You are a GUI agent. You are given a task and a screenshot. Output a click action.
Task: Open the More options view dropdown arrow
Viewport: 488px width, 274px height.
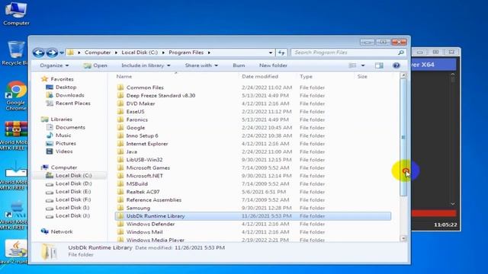[363, 65]
